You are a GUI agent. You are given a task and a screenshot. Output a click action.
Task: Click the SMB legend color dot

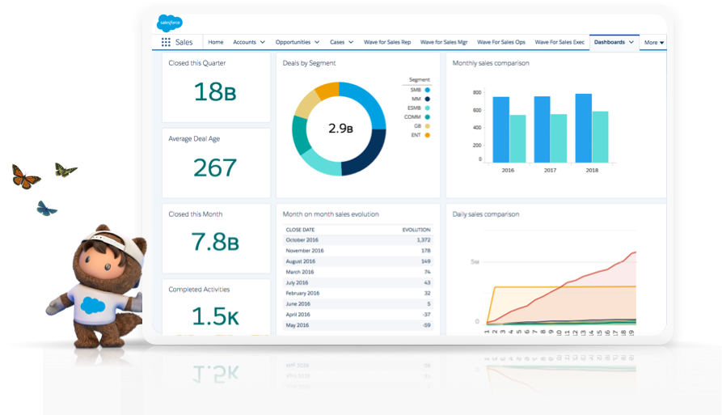coord(428,90)
